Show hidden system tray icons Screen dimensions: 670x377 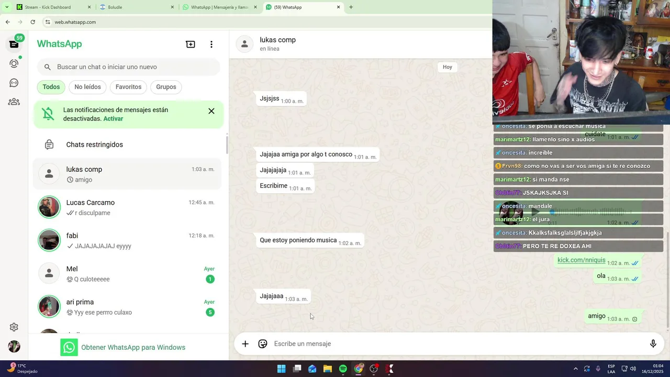[x=576, y=369]
